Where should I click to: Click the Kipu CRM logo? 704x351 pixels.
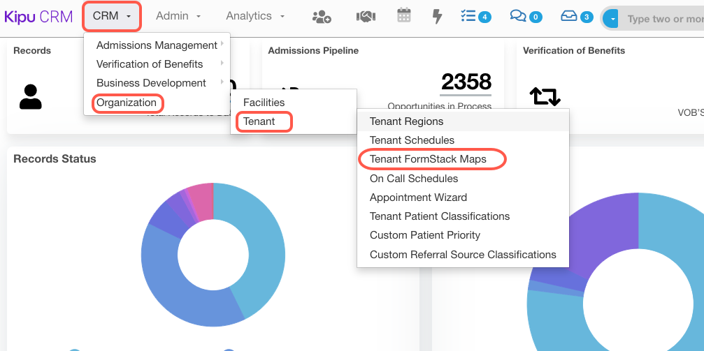click(x=38, y=17)
